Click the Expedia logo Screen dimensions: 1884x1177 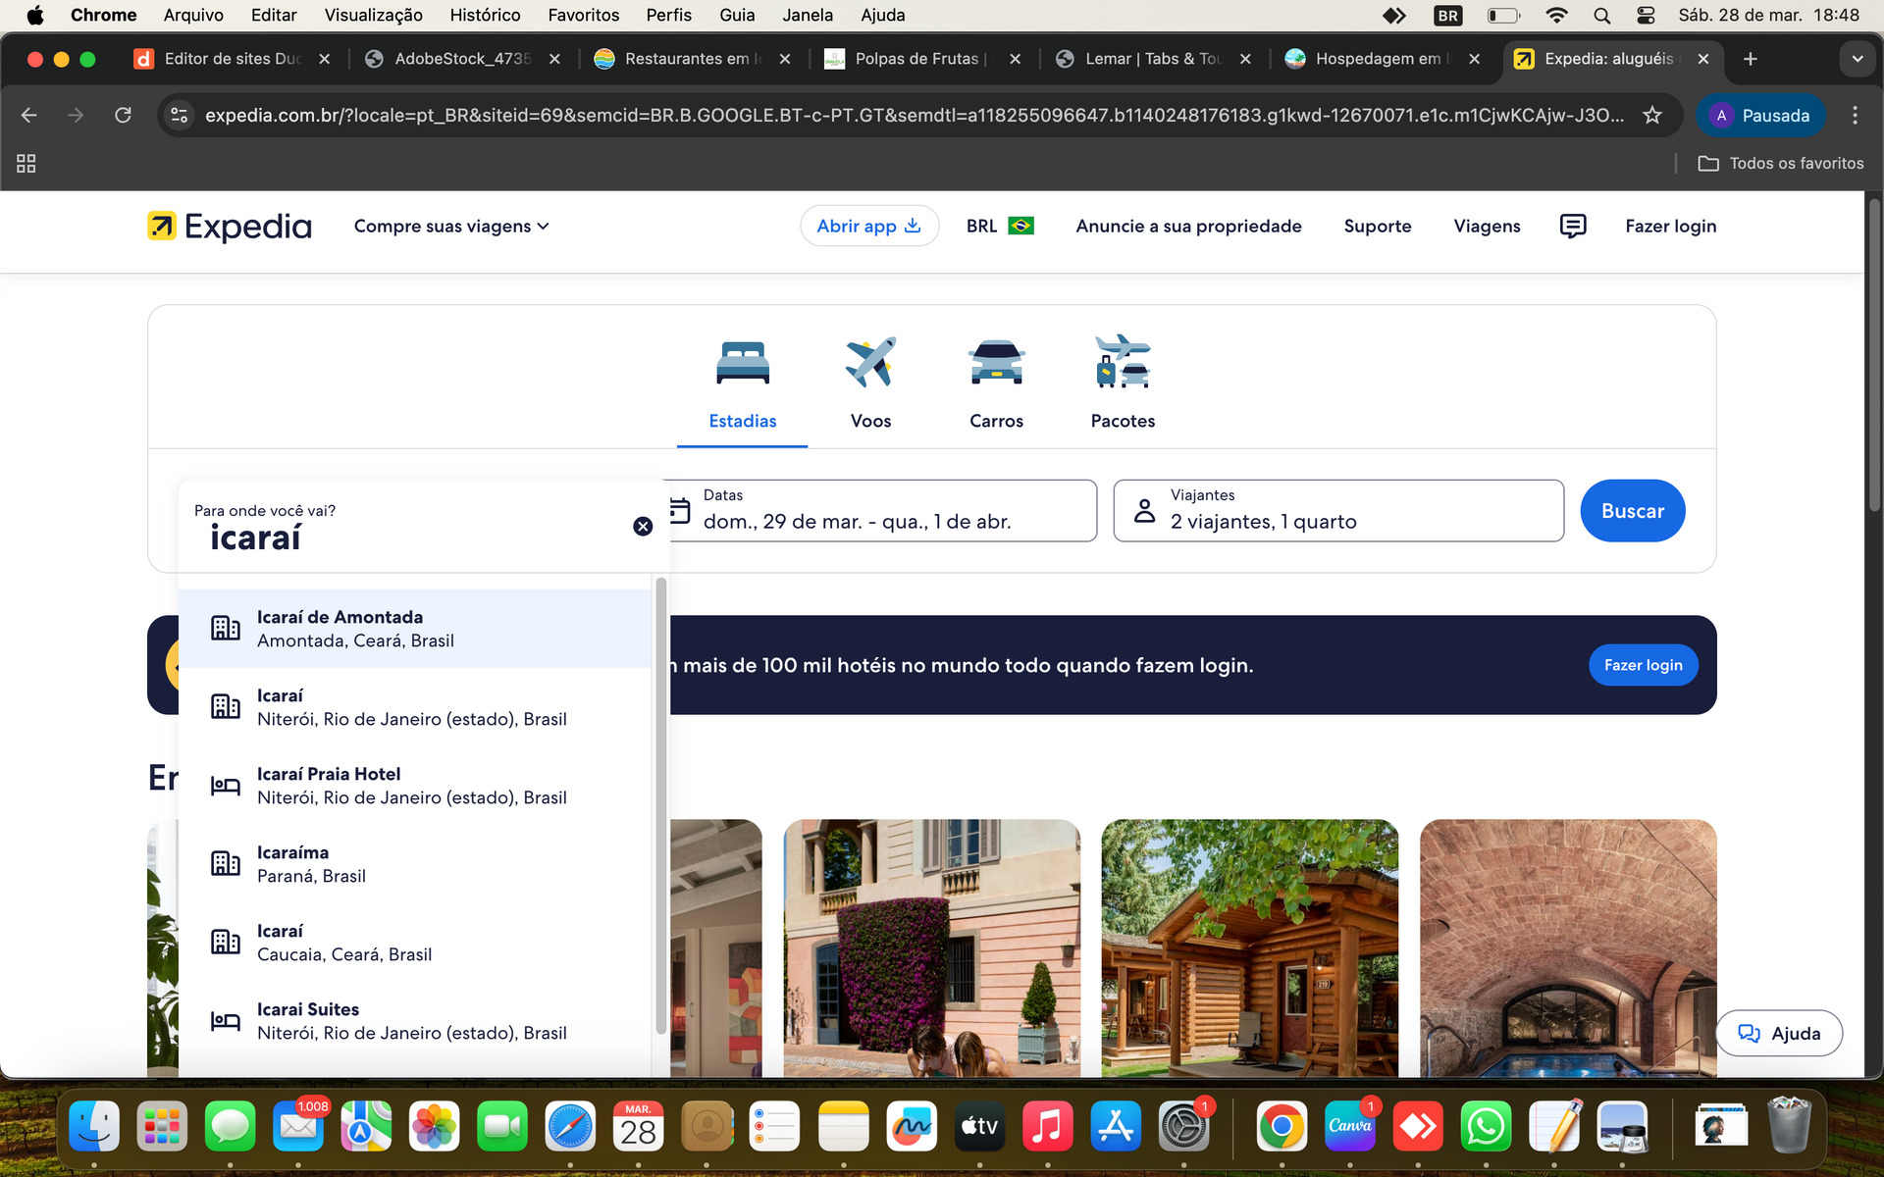(x=229, y=226)
